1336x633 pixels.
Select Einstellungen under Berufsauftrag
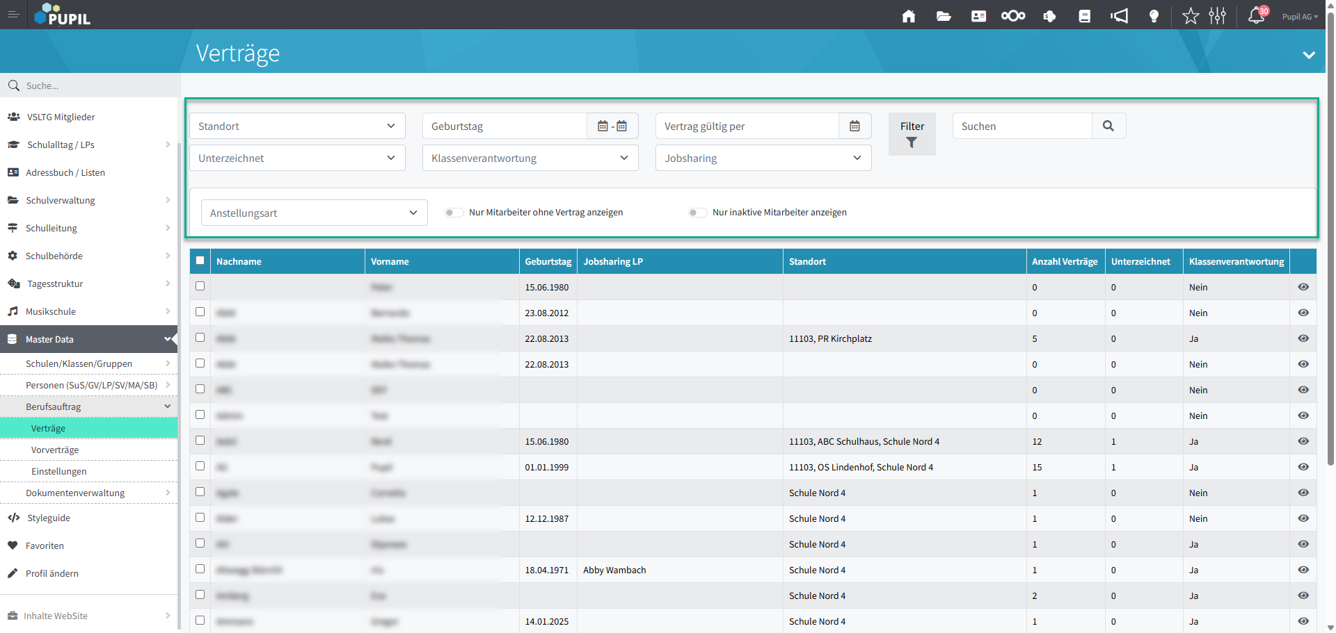pyautogui.click(x=59, y=471)
